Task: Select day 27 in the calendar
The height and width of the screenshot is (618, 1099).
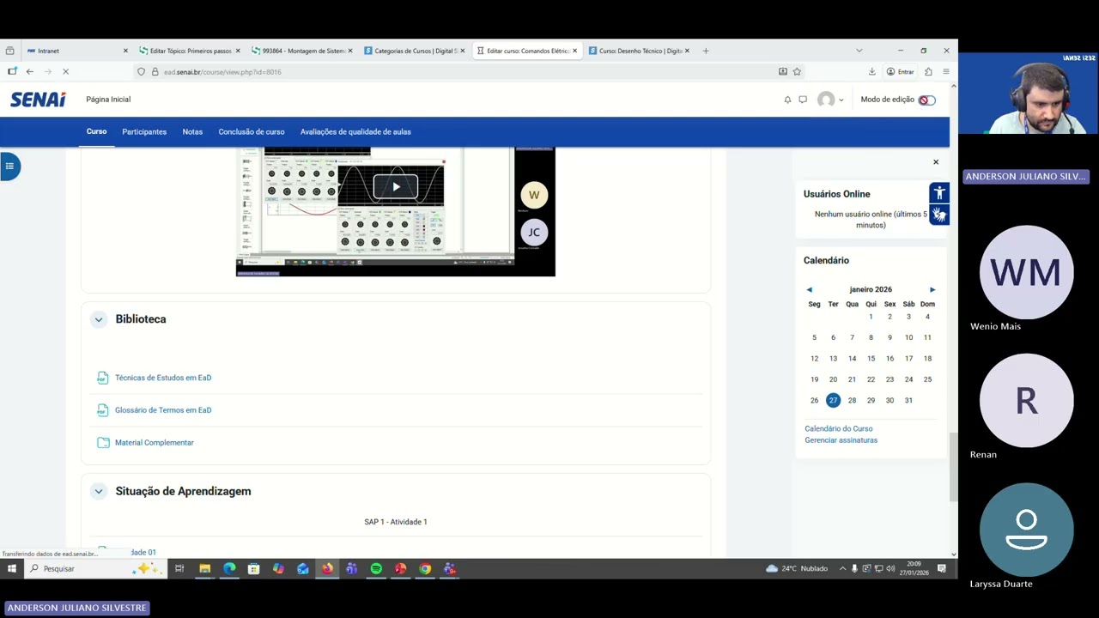Action: click(x=833, y=400)
